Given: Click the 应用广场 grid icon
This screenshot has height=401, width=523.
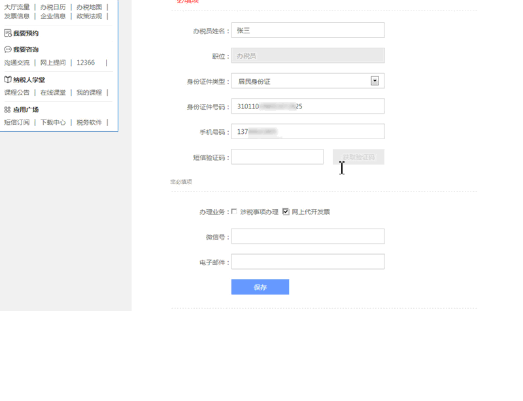Looking at the screenshot, I should coord(8,110).
